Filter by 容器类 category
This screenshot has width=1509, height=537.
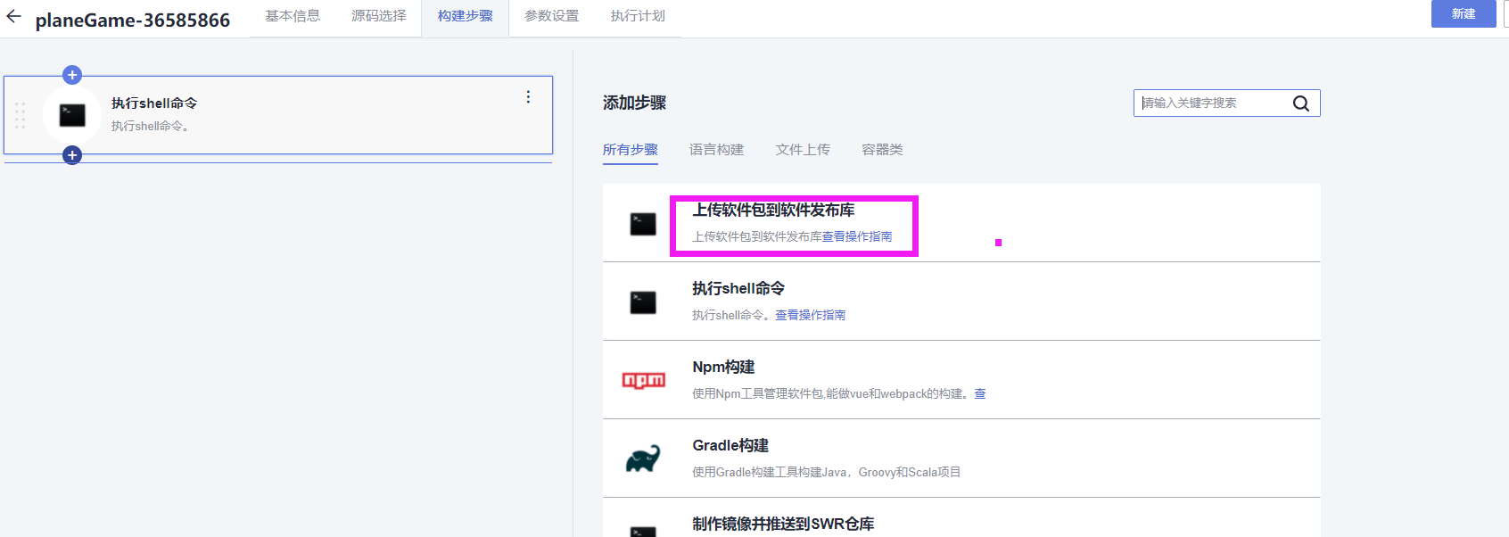(882, 150)
